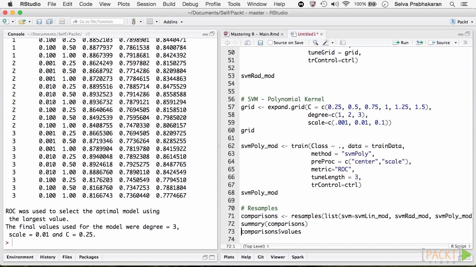Toggle the Source on Save checkbox
This screenshot has height=267, width=476.
coord(270,43)
